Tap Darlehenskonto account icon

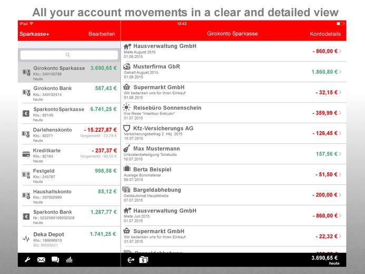point(26,134)
